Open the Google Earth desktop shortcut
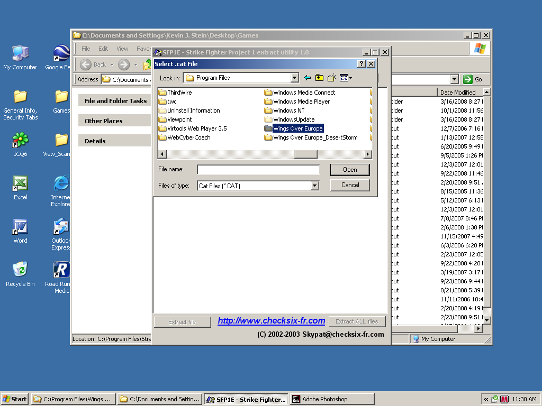This screenshot has width=542, height=406. click(58, 58)
